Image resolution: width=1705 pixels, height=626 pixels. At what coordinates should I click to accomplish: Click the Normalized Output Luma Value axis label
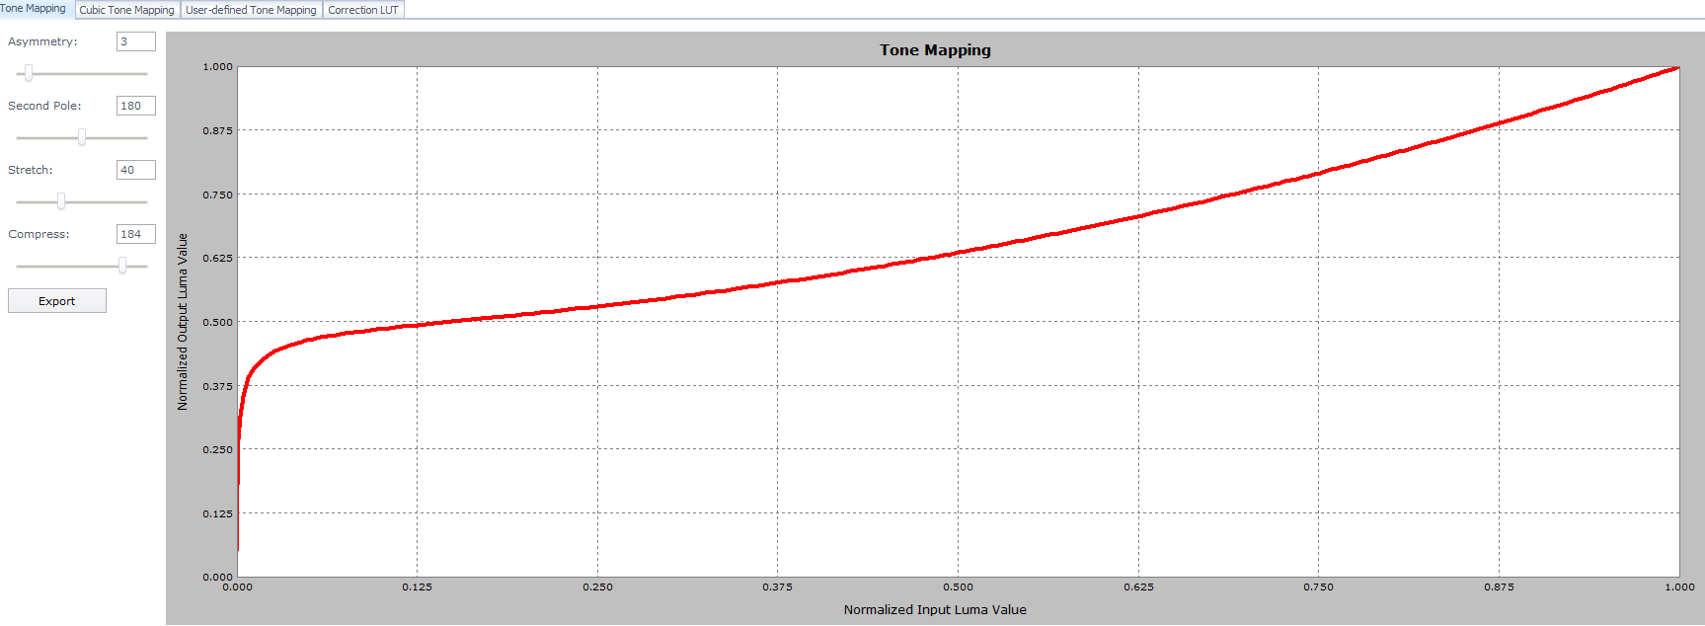[x=183, y=322]
